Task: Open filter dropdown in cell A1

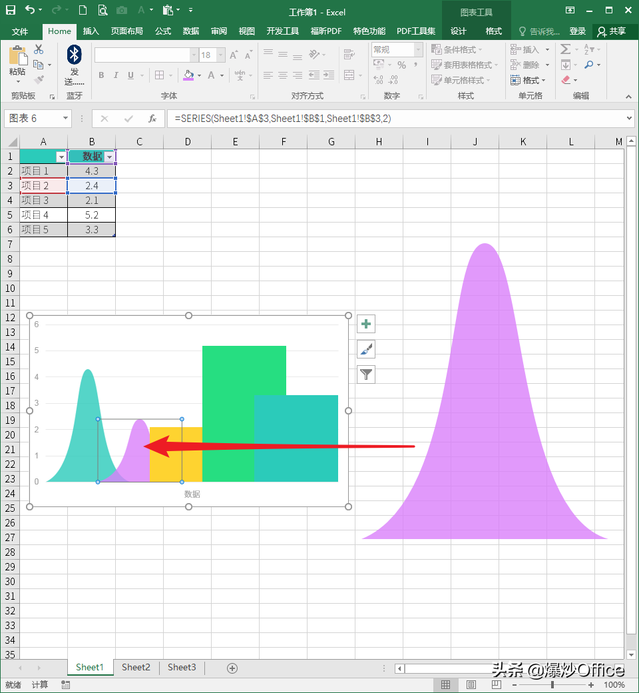Action: (61, 157)
